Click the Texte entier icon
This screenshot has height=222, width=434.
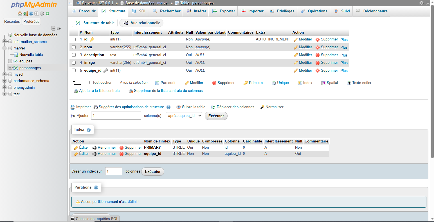coord(349,83)
